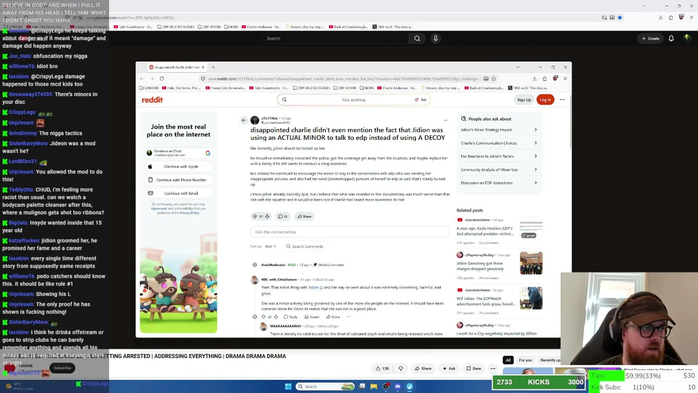Image resolution: width=698 pixels, height=393 pixels.
Task: Open new tab in inner browser window
Action: coord(213,67)
